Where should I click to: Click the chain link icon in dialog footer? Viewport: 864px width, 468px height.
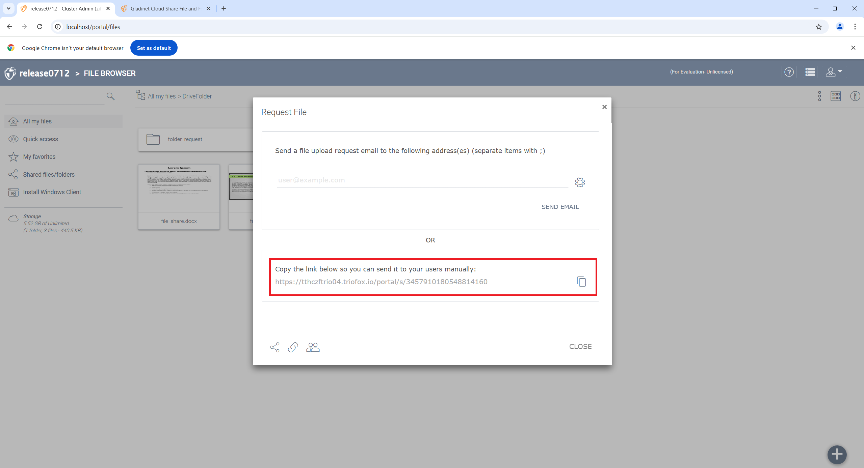tap(293, 347)
